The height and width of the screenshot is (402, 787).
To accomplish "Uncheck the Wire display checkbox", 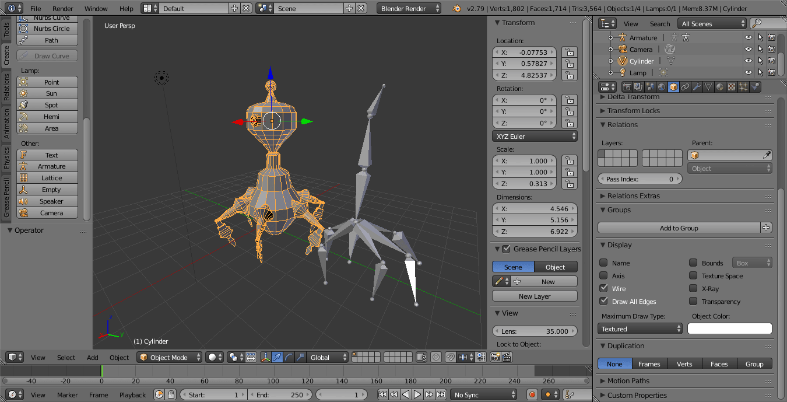I will (604, 288).
